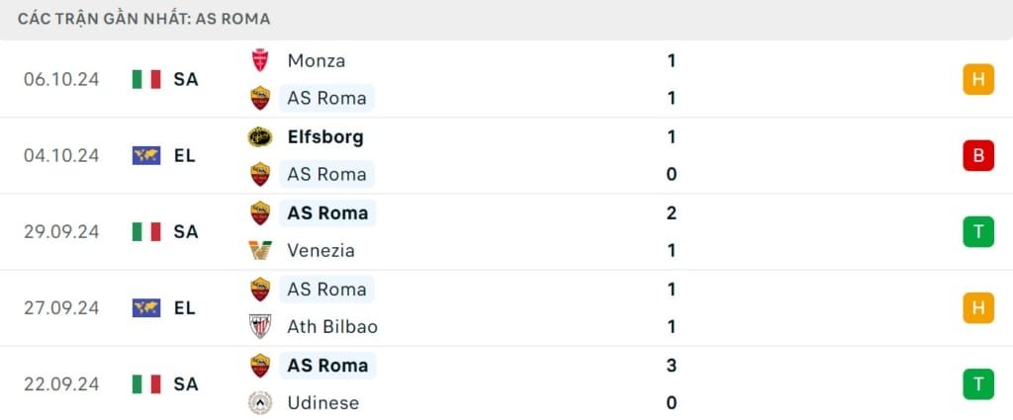
Task: Open the Udinese team link
Action: 322,402
